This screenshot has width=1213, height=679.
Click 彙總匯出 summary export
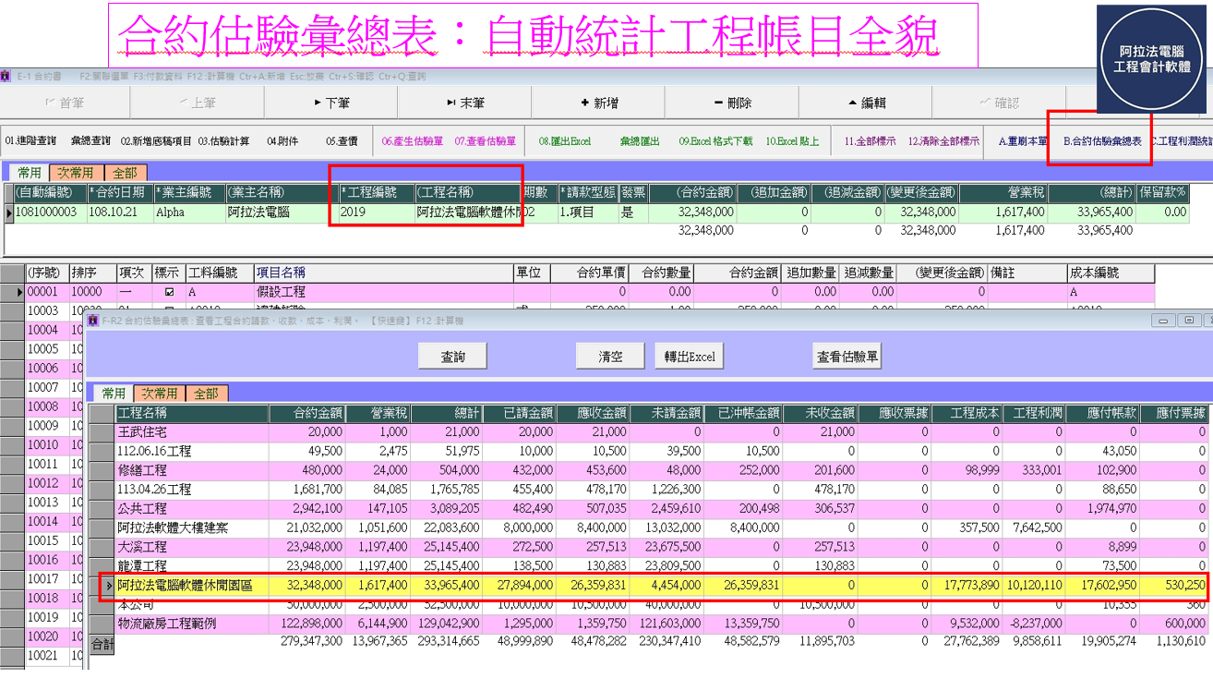(x=640, y=141)
